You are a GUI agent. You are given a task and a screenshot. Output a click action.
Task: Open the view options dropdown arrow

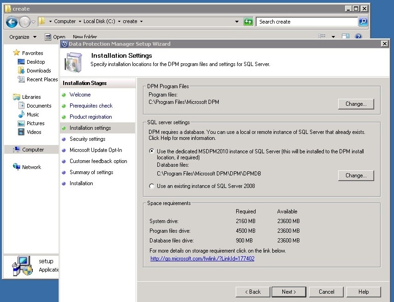pos(333,37)
